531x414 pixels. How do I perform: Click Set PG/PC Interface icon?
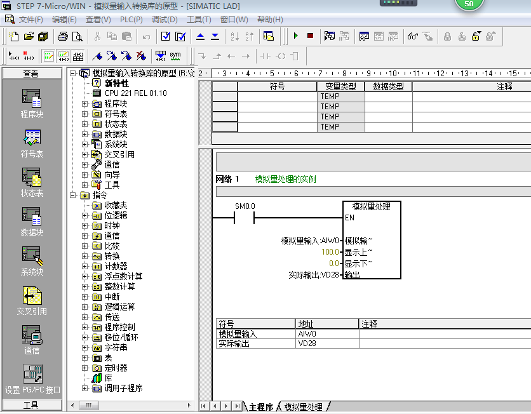(x=32, y=377)
